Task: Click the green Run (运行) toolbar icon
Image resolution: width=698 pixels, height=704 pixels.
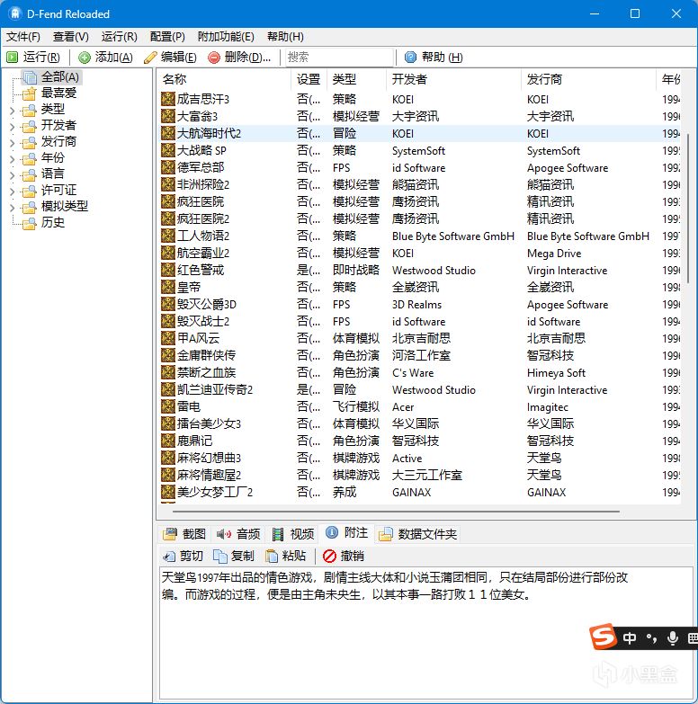Action: (12, 58)
